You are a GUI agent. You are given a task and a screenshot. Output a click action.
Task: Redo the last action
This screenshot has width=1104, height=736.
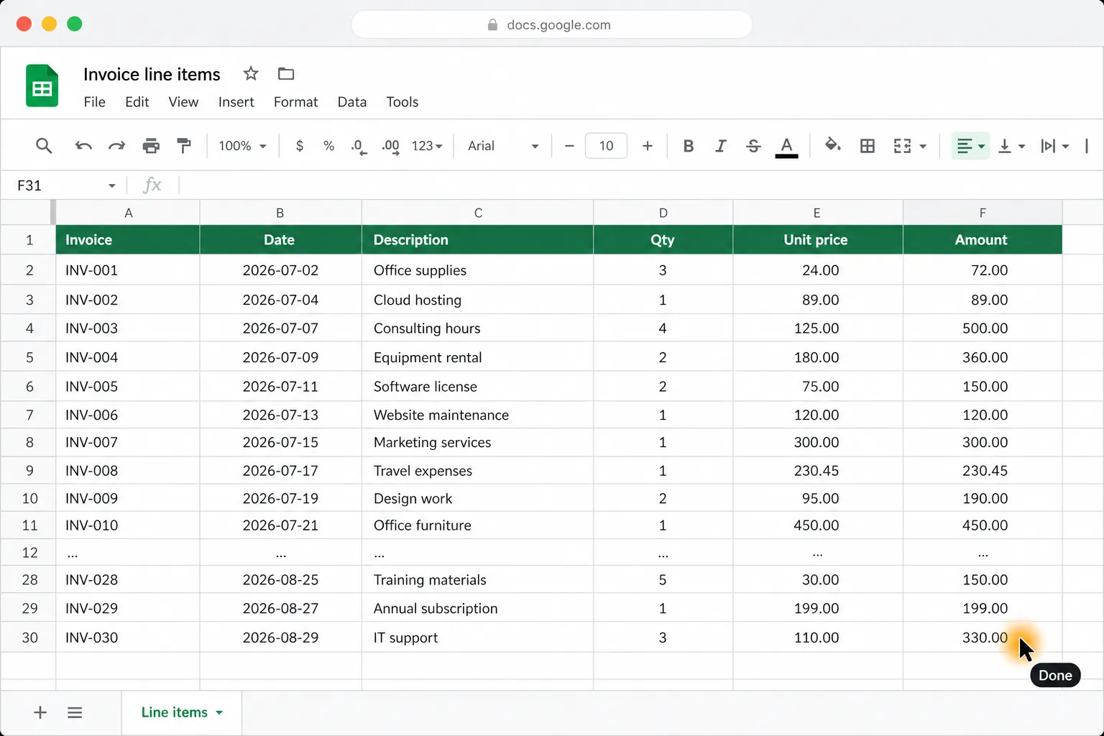(x=116, y=146)
